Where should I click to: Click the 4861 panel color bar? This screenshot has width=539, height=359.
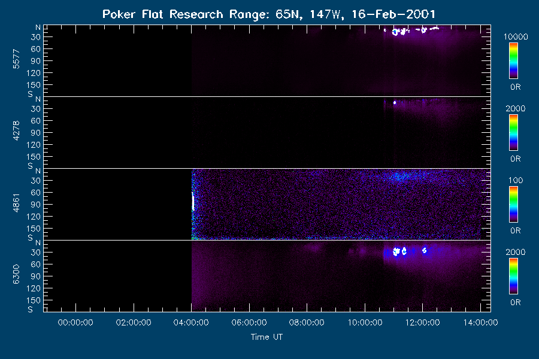514,205
